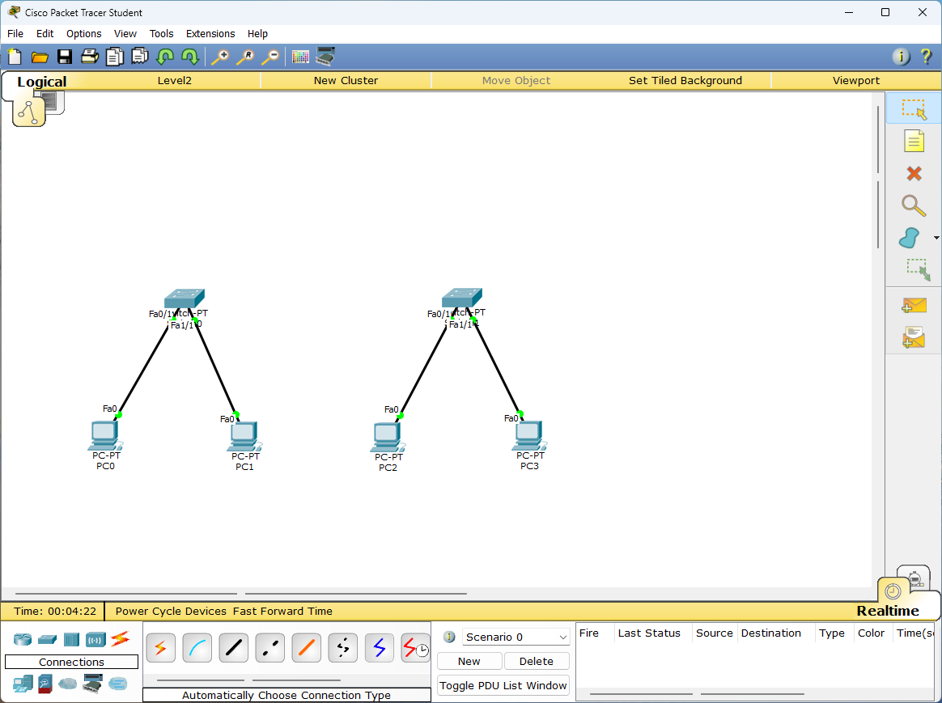The height and width of the screenshot is (703, 942).
Task: Select End Devices category icon
Action: pos(23,684)
